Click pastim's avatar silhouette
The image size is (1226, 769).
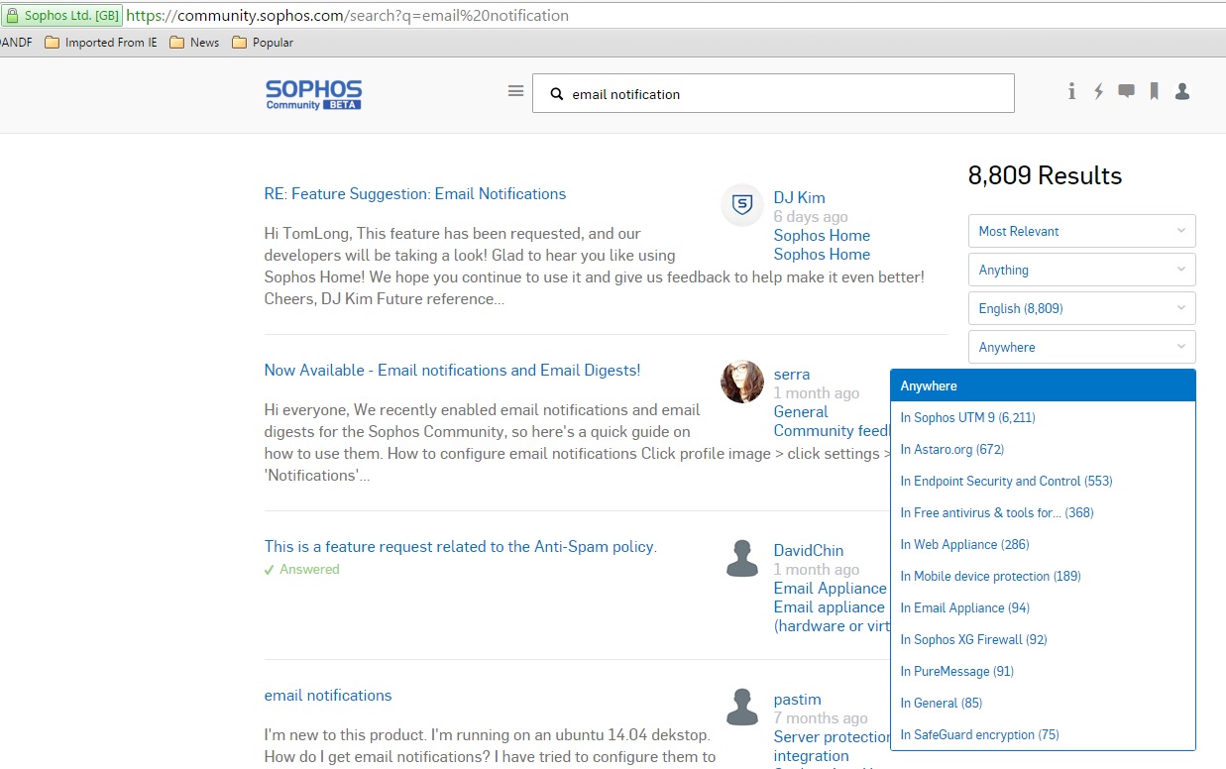[742, 707]
